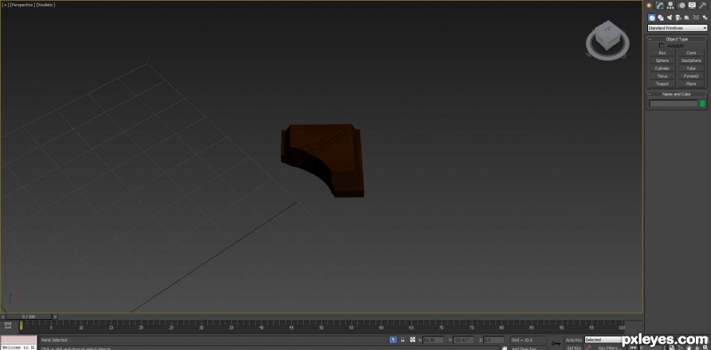711x350 pixels.
Task: Open the Perspective viewport label menu
Action: (22, 5)
